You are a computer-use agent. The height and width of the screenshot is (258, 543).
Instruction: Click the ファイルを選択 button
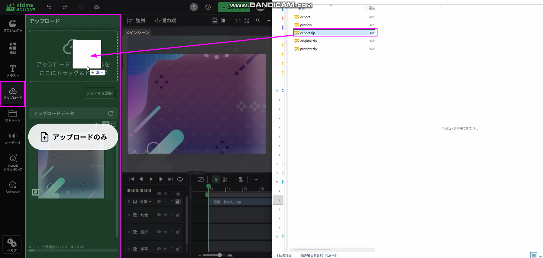[99, 93]
